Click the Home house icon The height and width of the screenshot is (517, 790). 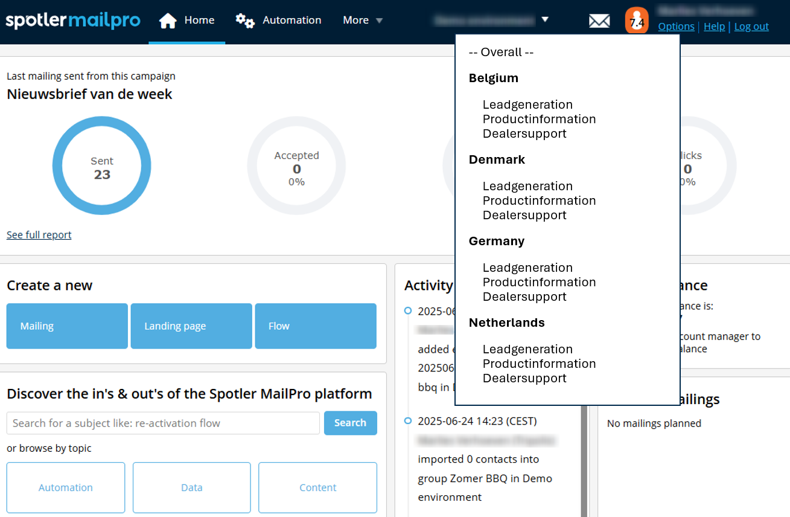pyautogui.click(x=168, y=21)
